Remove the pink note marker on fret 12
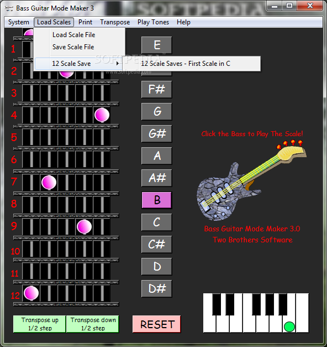327x347 pixels. click(31, 293)
